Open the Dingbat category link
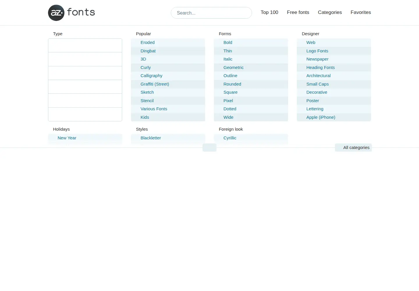419x291 pixels. pos(168,51)
